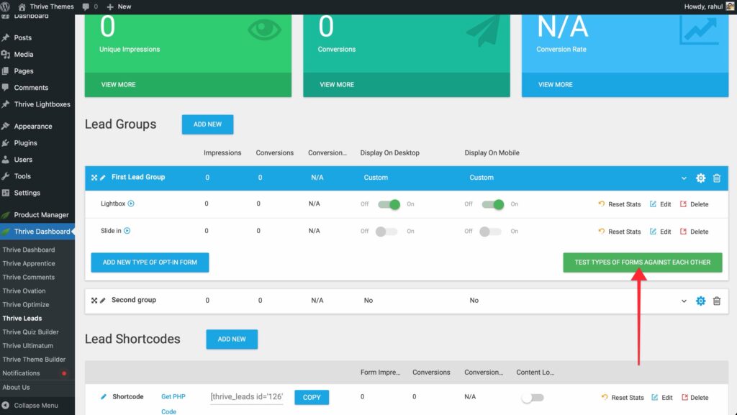Click the WordPress logo in admin bar

pyautogui.click(x=6, y=6)
